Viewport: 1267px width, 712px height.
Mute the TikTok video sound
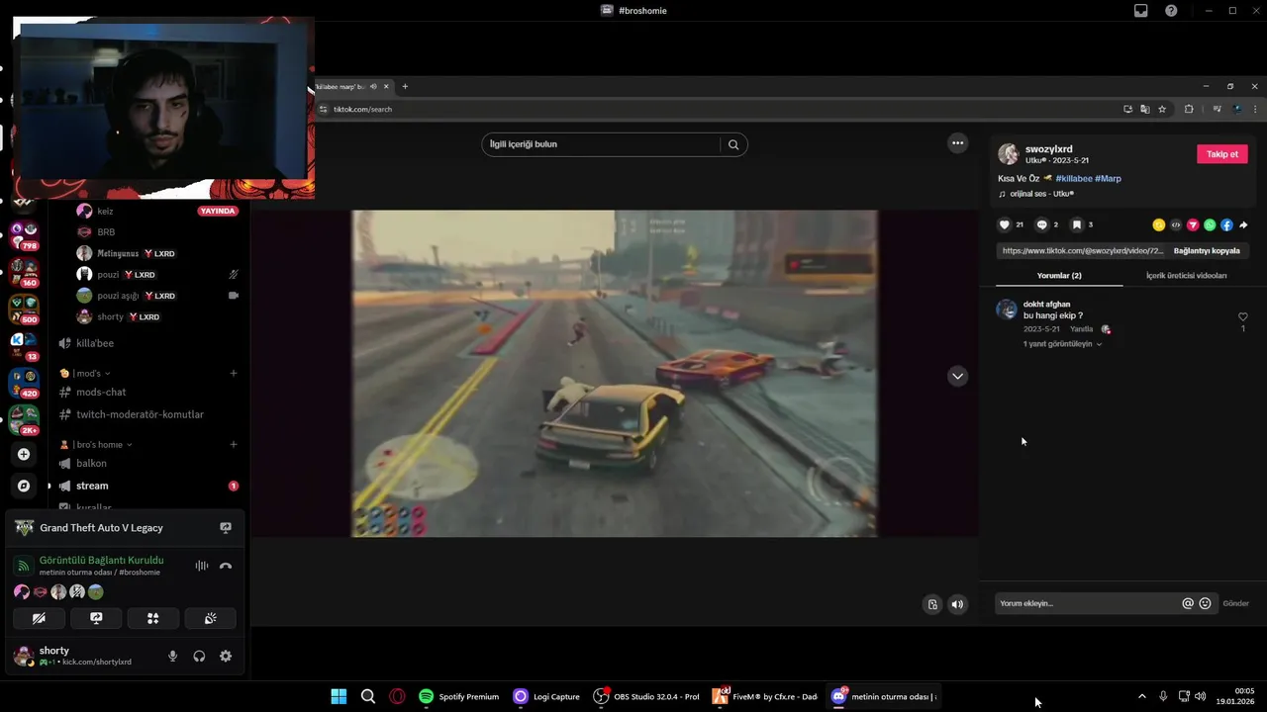coord(957,604)
